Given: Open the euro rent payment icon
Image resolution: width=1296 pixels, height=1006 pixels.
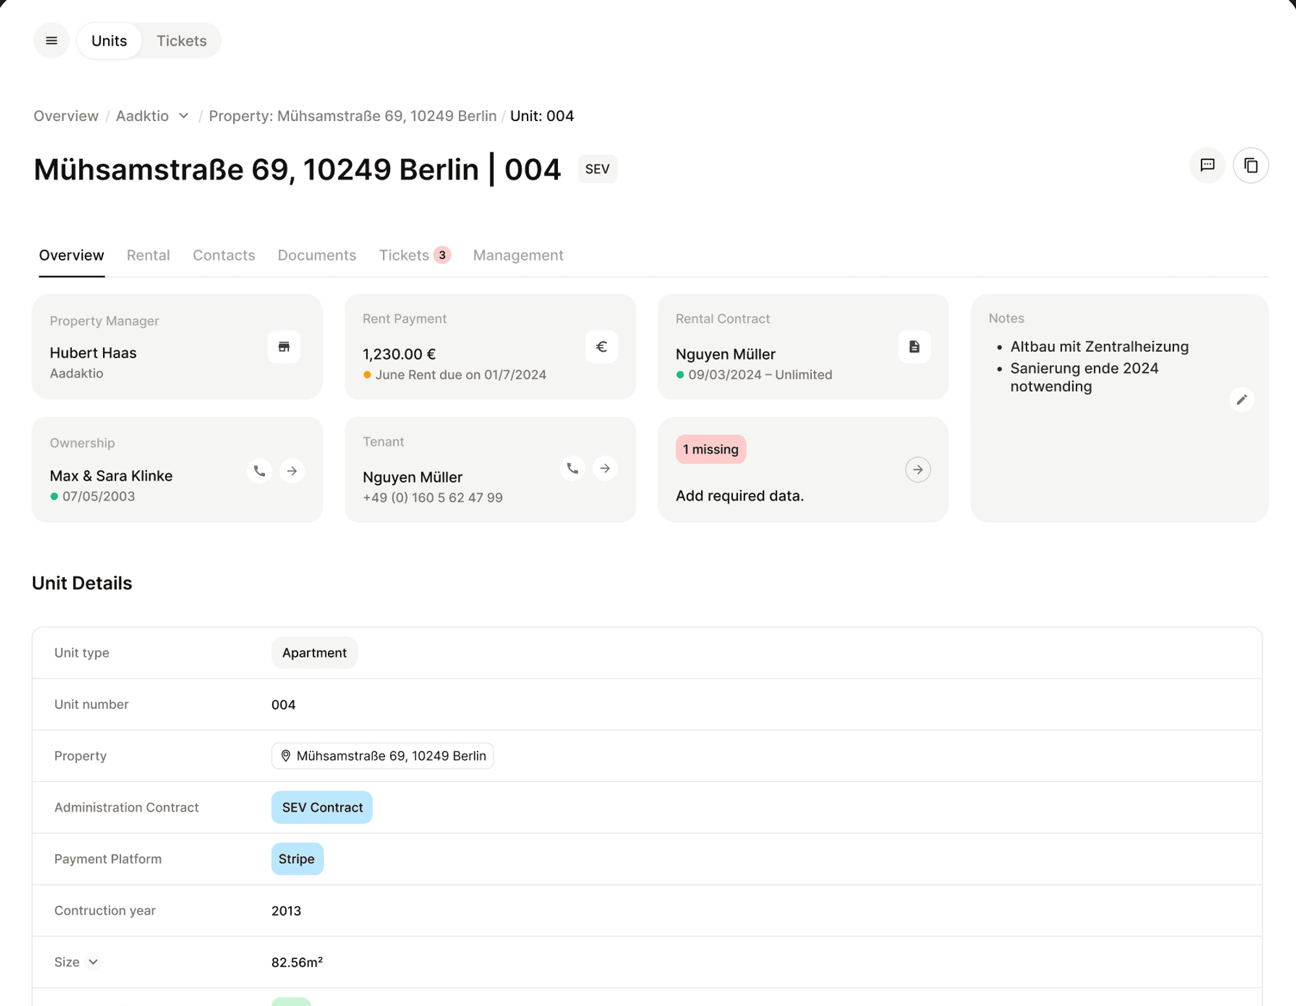Looking at the screenshot, I should point(601,347).
